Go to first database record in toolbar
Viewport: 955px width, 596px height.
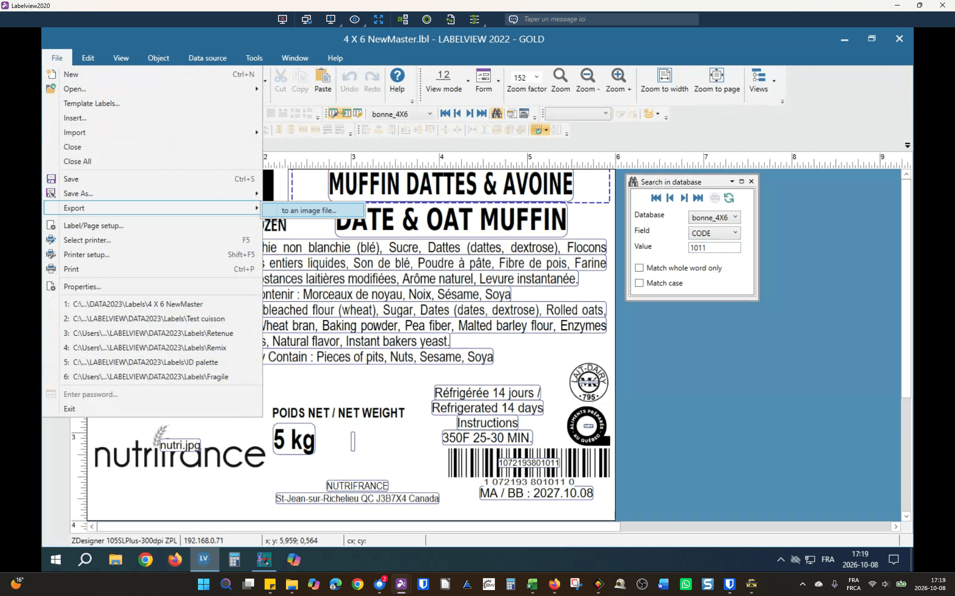coord(445,114)
